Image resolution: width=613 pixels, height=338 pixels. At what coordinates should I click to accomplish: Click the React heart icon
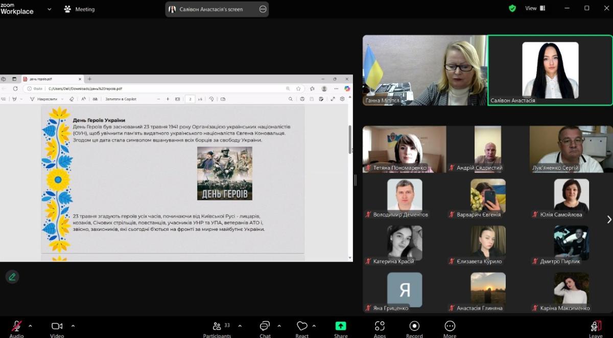302,327
